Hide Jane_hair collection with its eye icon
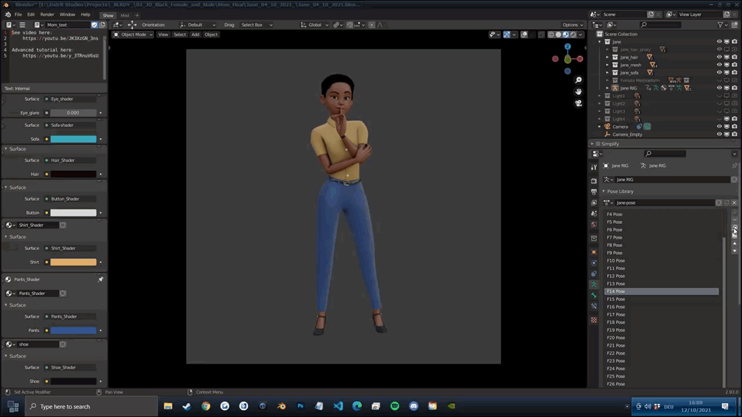This screenshot has height=417, width=742. point(719,57)
